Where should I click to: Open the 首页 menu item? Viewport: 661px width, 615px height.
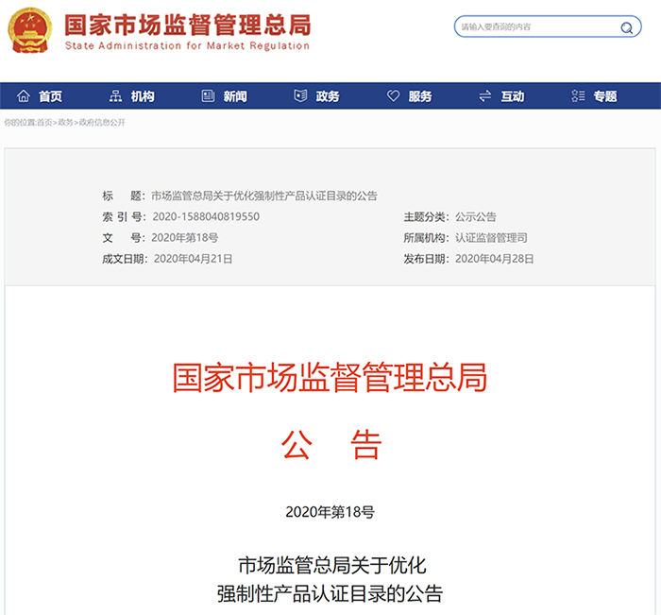tap(51, 96)
